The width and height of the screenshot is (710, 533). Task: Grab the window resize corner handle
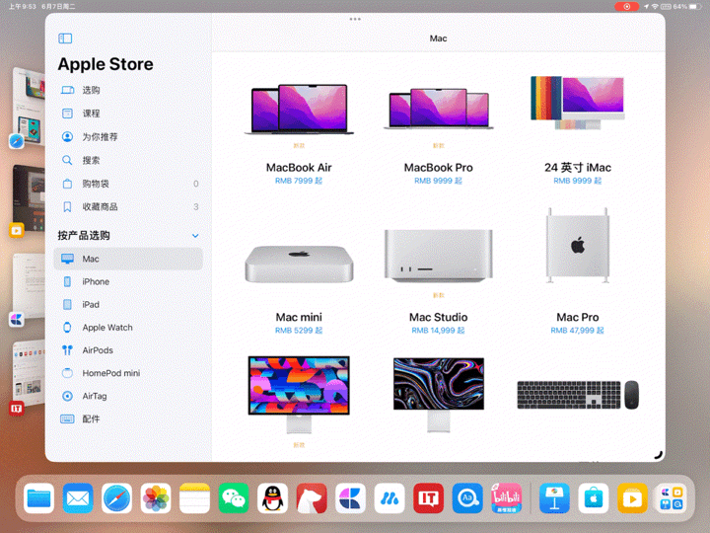(x=659, y=455)
